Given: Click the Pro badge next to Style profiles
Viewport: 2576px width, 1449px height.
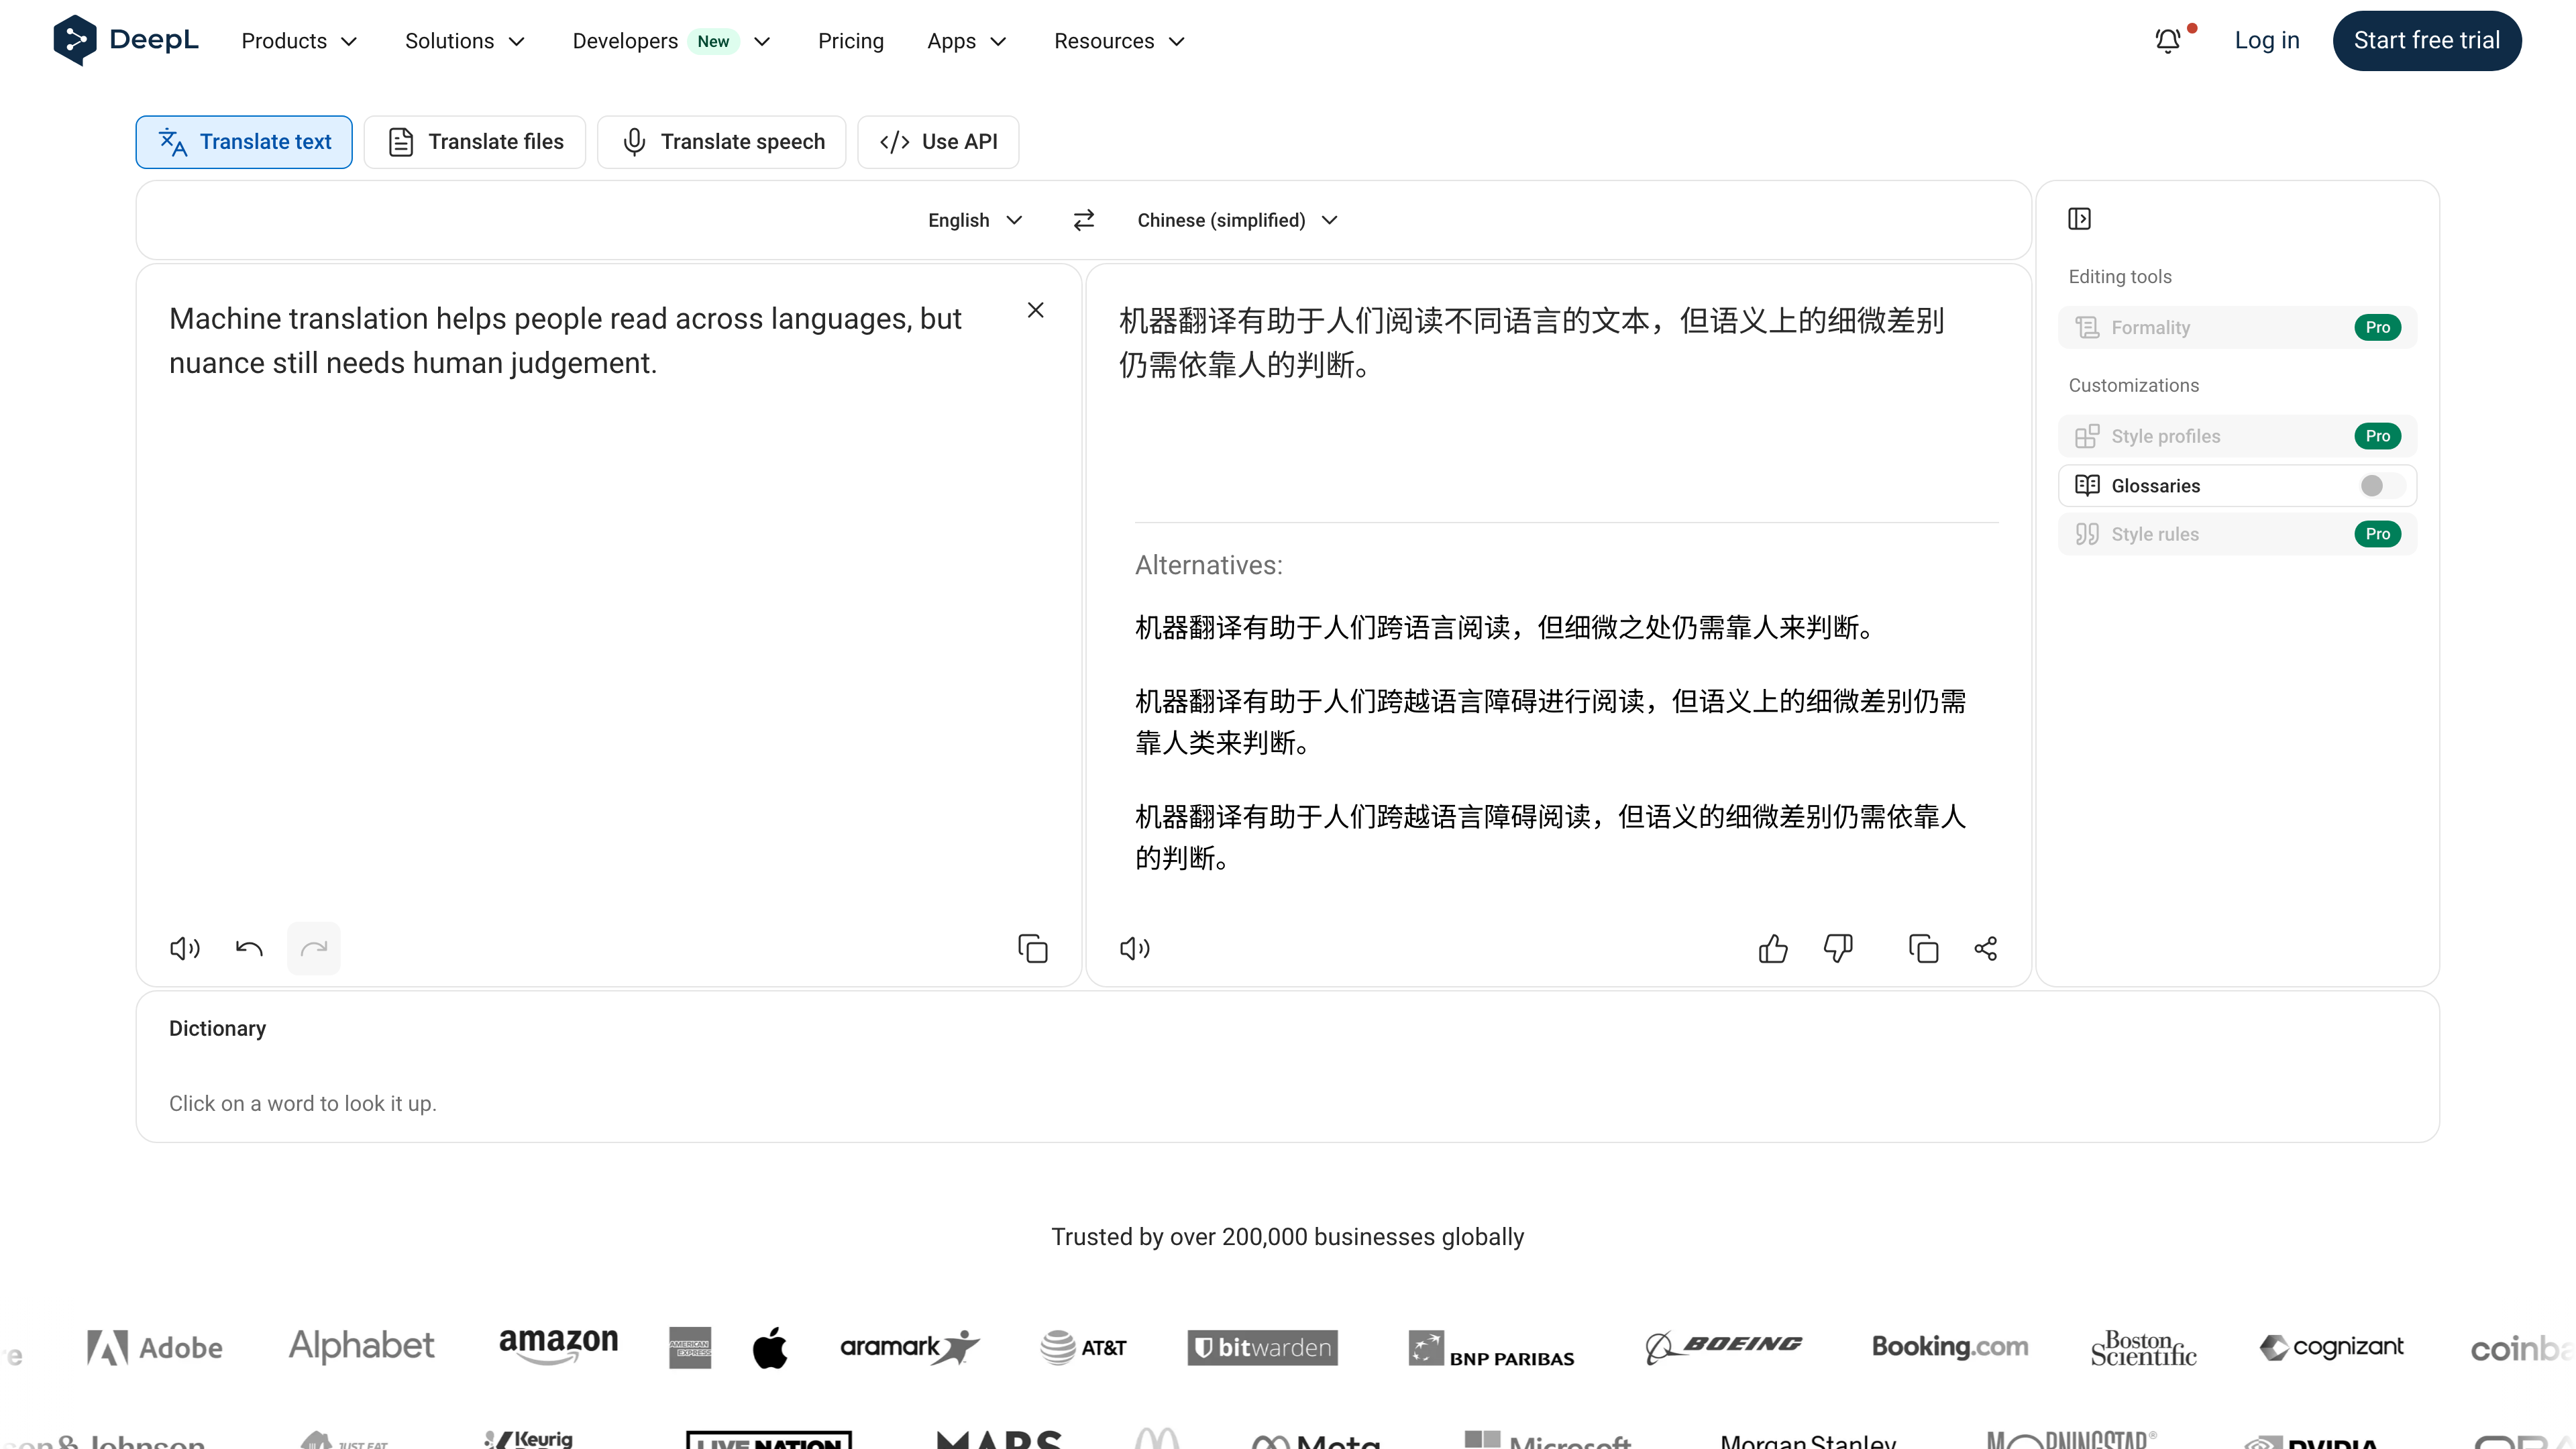Looking at the screenshot, I should pyautogui.click(x=2378, y=436).
